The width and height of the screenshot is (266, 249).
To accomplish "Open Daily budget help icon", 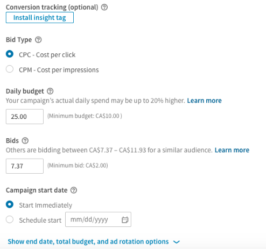I will [x=50, y=91].
